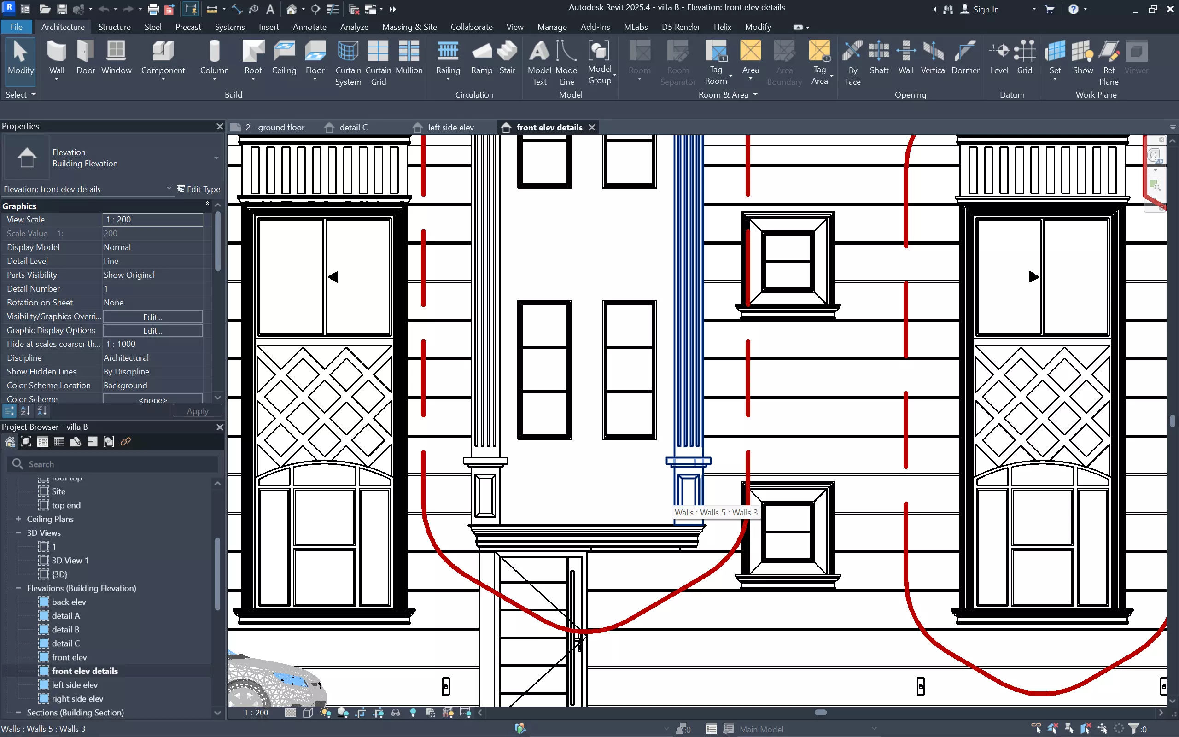Switch to the left side elev tab
Image resolution: width=1179 pixels, height=737 pixels.
pyautogui.click(x=450, y=127)
